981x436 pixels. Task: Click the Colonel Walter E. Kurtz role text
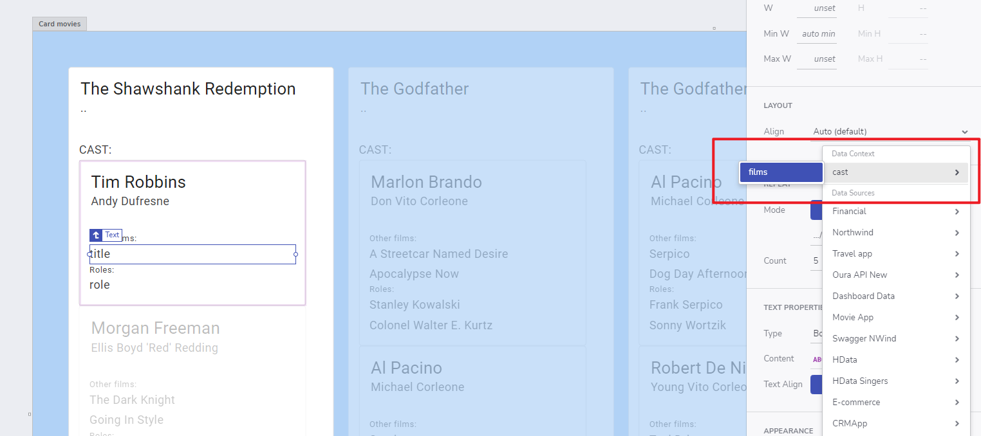(431, 325)
